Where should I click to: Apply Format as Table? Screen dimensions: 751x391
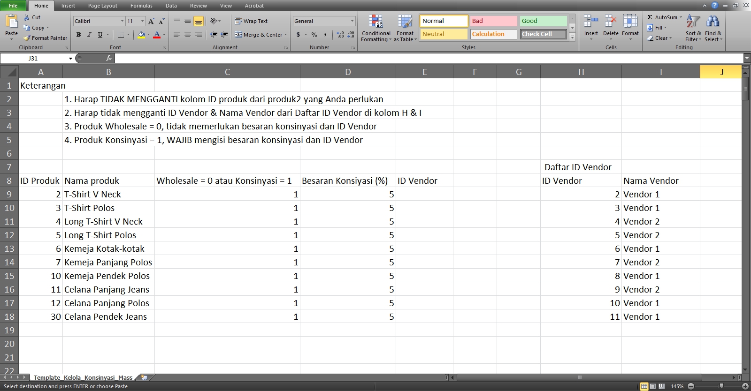pos(405,22)
